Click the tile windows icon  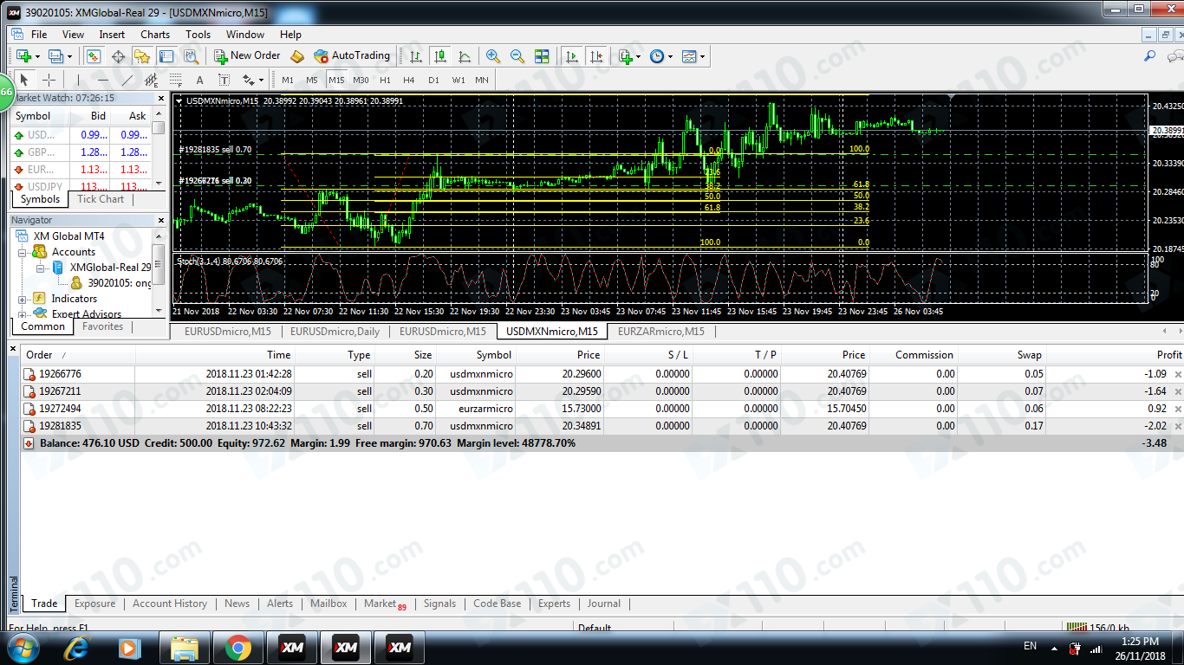coord(542,56)
